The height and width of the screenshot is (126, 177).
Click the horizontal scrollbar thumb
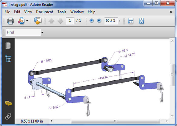click(115, 121)
